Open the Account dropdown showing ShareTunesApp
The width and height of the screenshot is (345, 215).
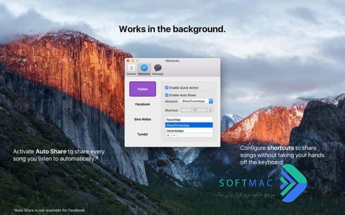pos(196,101)
